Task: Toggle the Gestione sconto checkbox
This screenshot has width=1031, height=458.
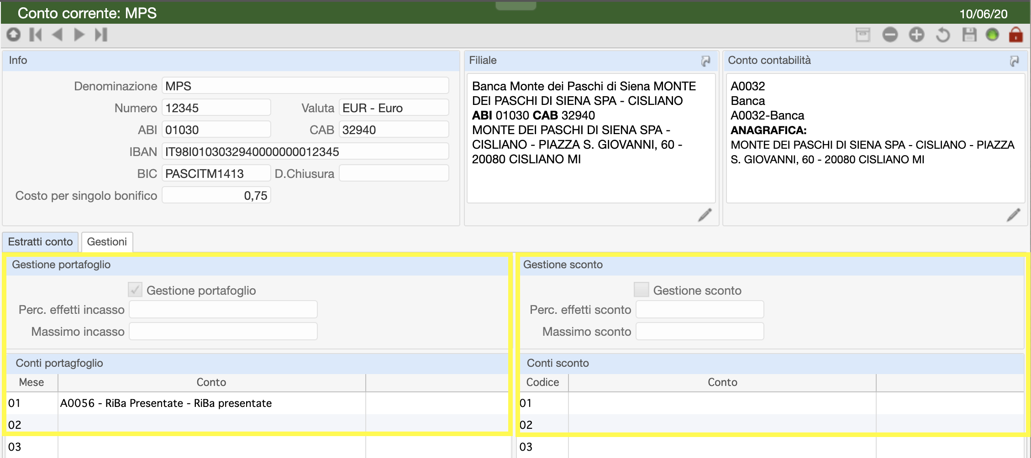Action: click(642, 290)
